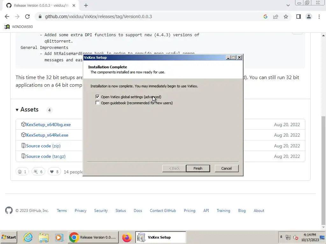326x244 pixels.
Task: Launch Firefox from taskbar
Action: pyautogui.click(x=127, y=237)
